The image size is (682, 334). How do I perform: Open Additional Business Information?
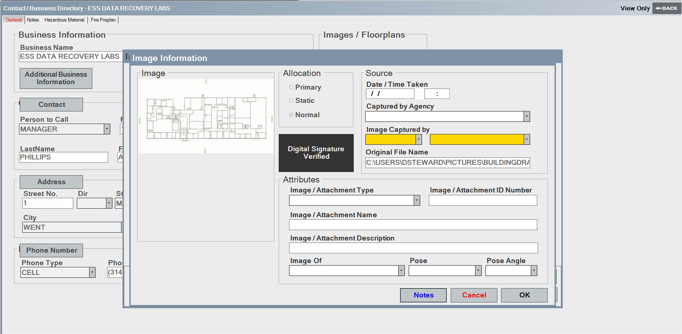tap(56, 78)
